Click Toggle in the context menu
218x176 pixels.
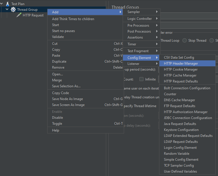(85, 124)
